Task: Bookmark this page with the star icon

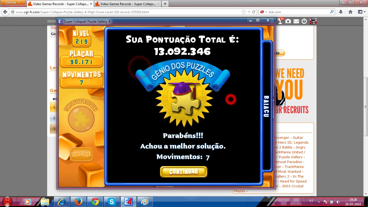Action: 244,12
